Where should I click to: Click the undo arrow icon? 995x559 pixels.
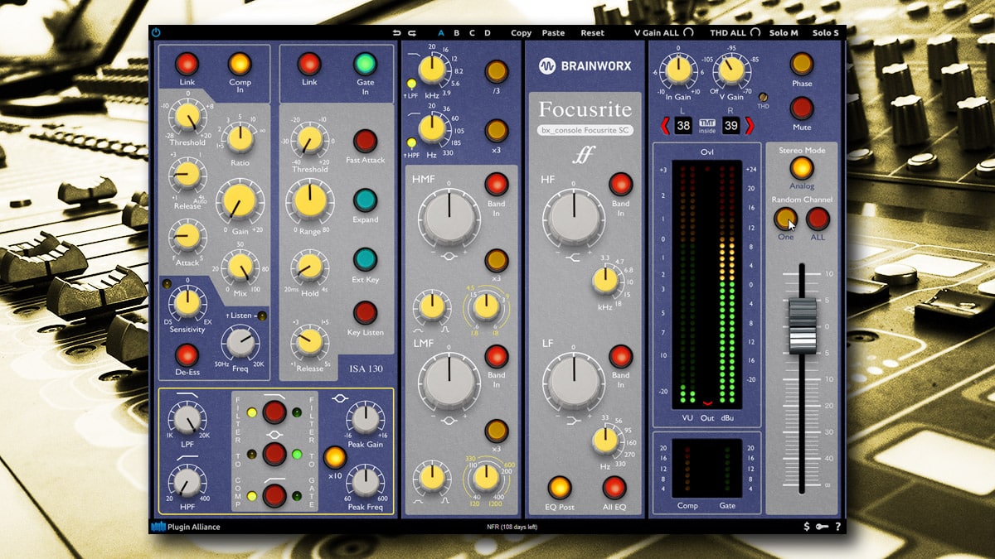397,33
